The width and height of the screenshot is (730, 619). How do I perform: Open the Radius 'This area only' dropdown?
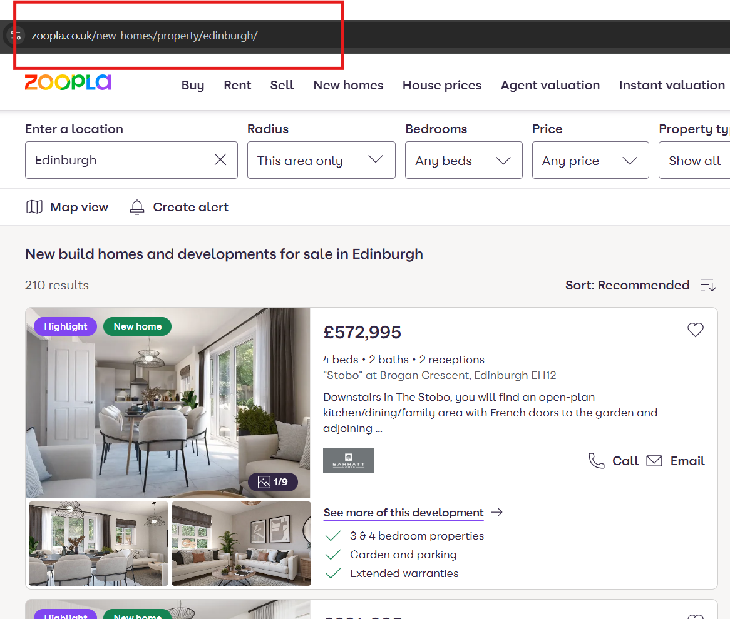click(321, 160)
